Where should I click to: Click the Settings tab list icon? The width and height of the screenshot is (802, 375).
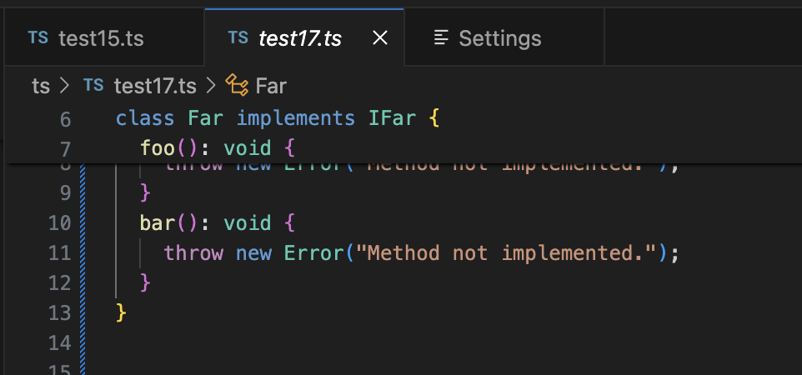[442, 38]
